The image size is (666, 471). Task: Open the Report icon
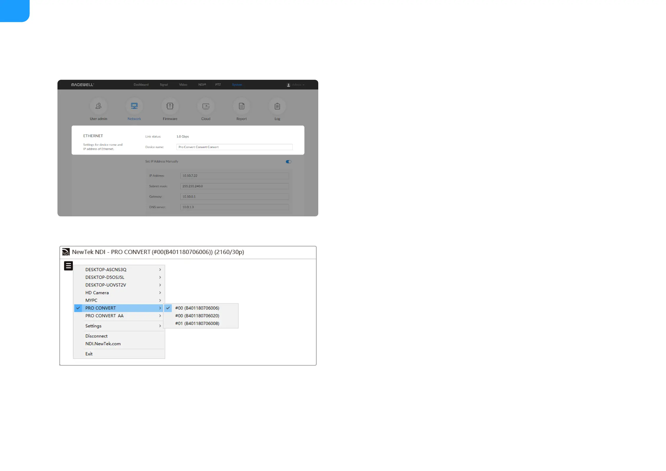241,106
